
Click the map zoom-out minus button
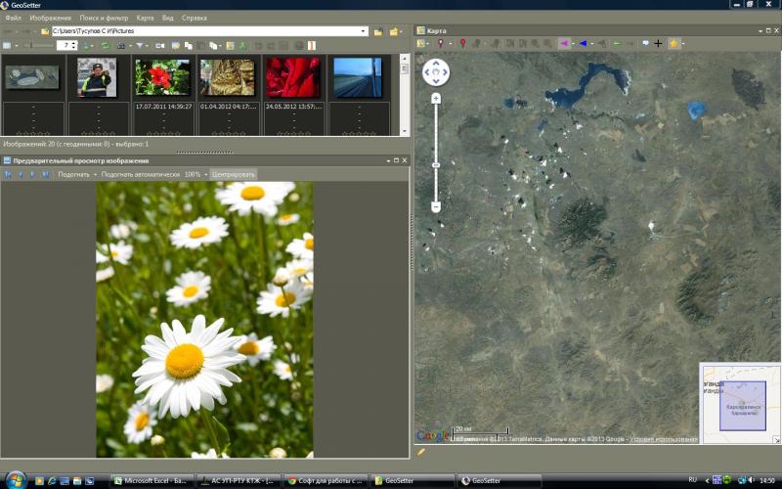(x=435, y=206)
